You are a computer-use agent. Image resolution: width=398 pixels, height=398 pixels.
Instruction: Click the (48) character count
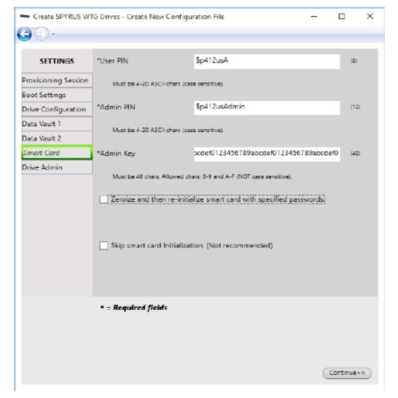[x=356, y=153]
